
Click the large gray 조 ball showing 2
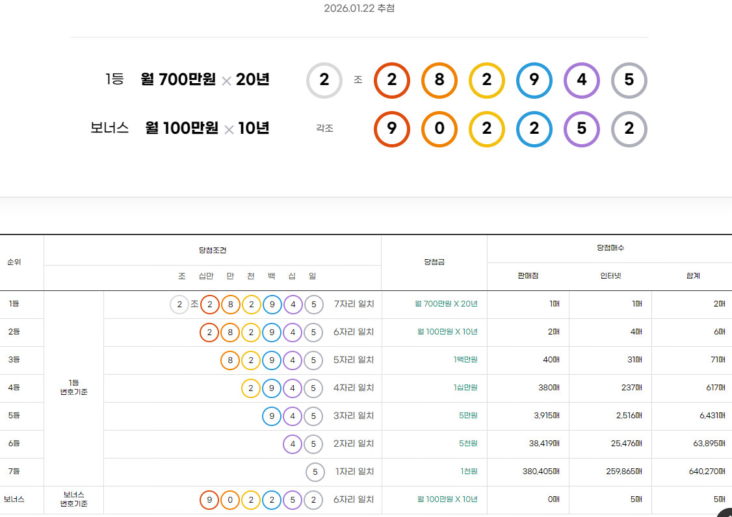tap(324, 81)
